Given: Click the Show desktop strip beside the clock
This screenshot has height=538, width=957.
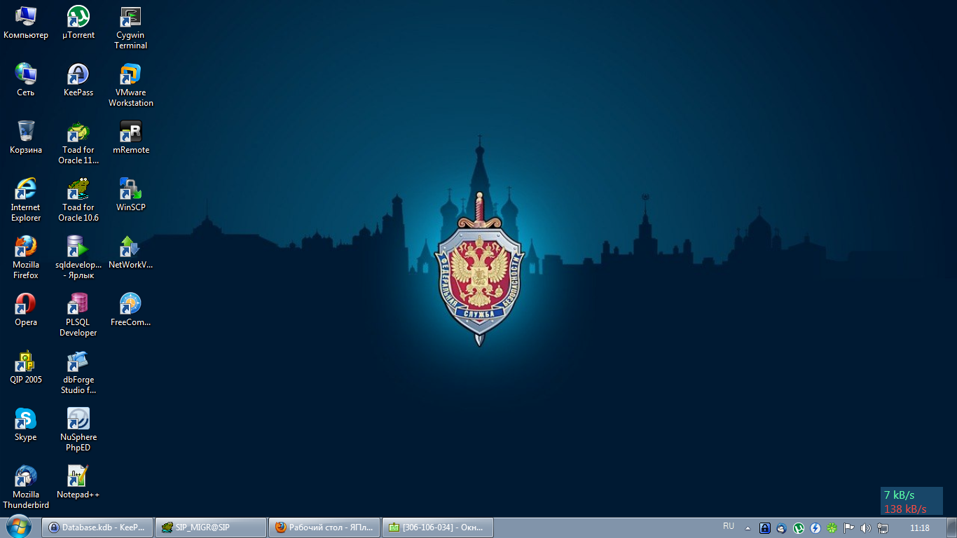Looking at the screenshot, I should tap(952, 527).
